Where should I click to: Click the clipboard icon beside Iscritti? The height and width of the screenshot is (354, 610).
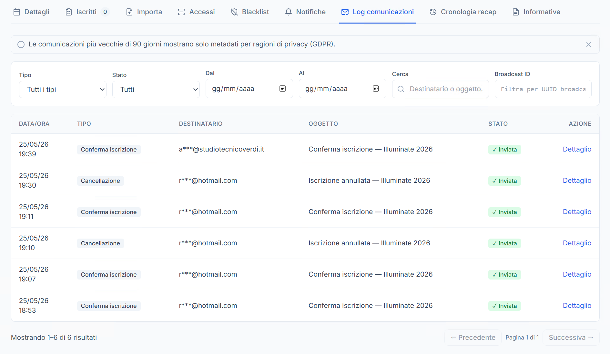[x=69, y=12]
